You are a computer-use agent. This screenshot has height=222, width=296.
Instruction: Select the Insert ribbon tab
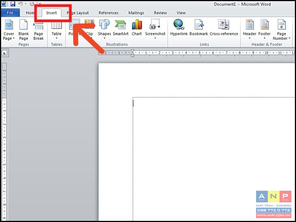coord(51,13)
